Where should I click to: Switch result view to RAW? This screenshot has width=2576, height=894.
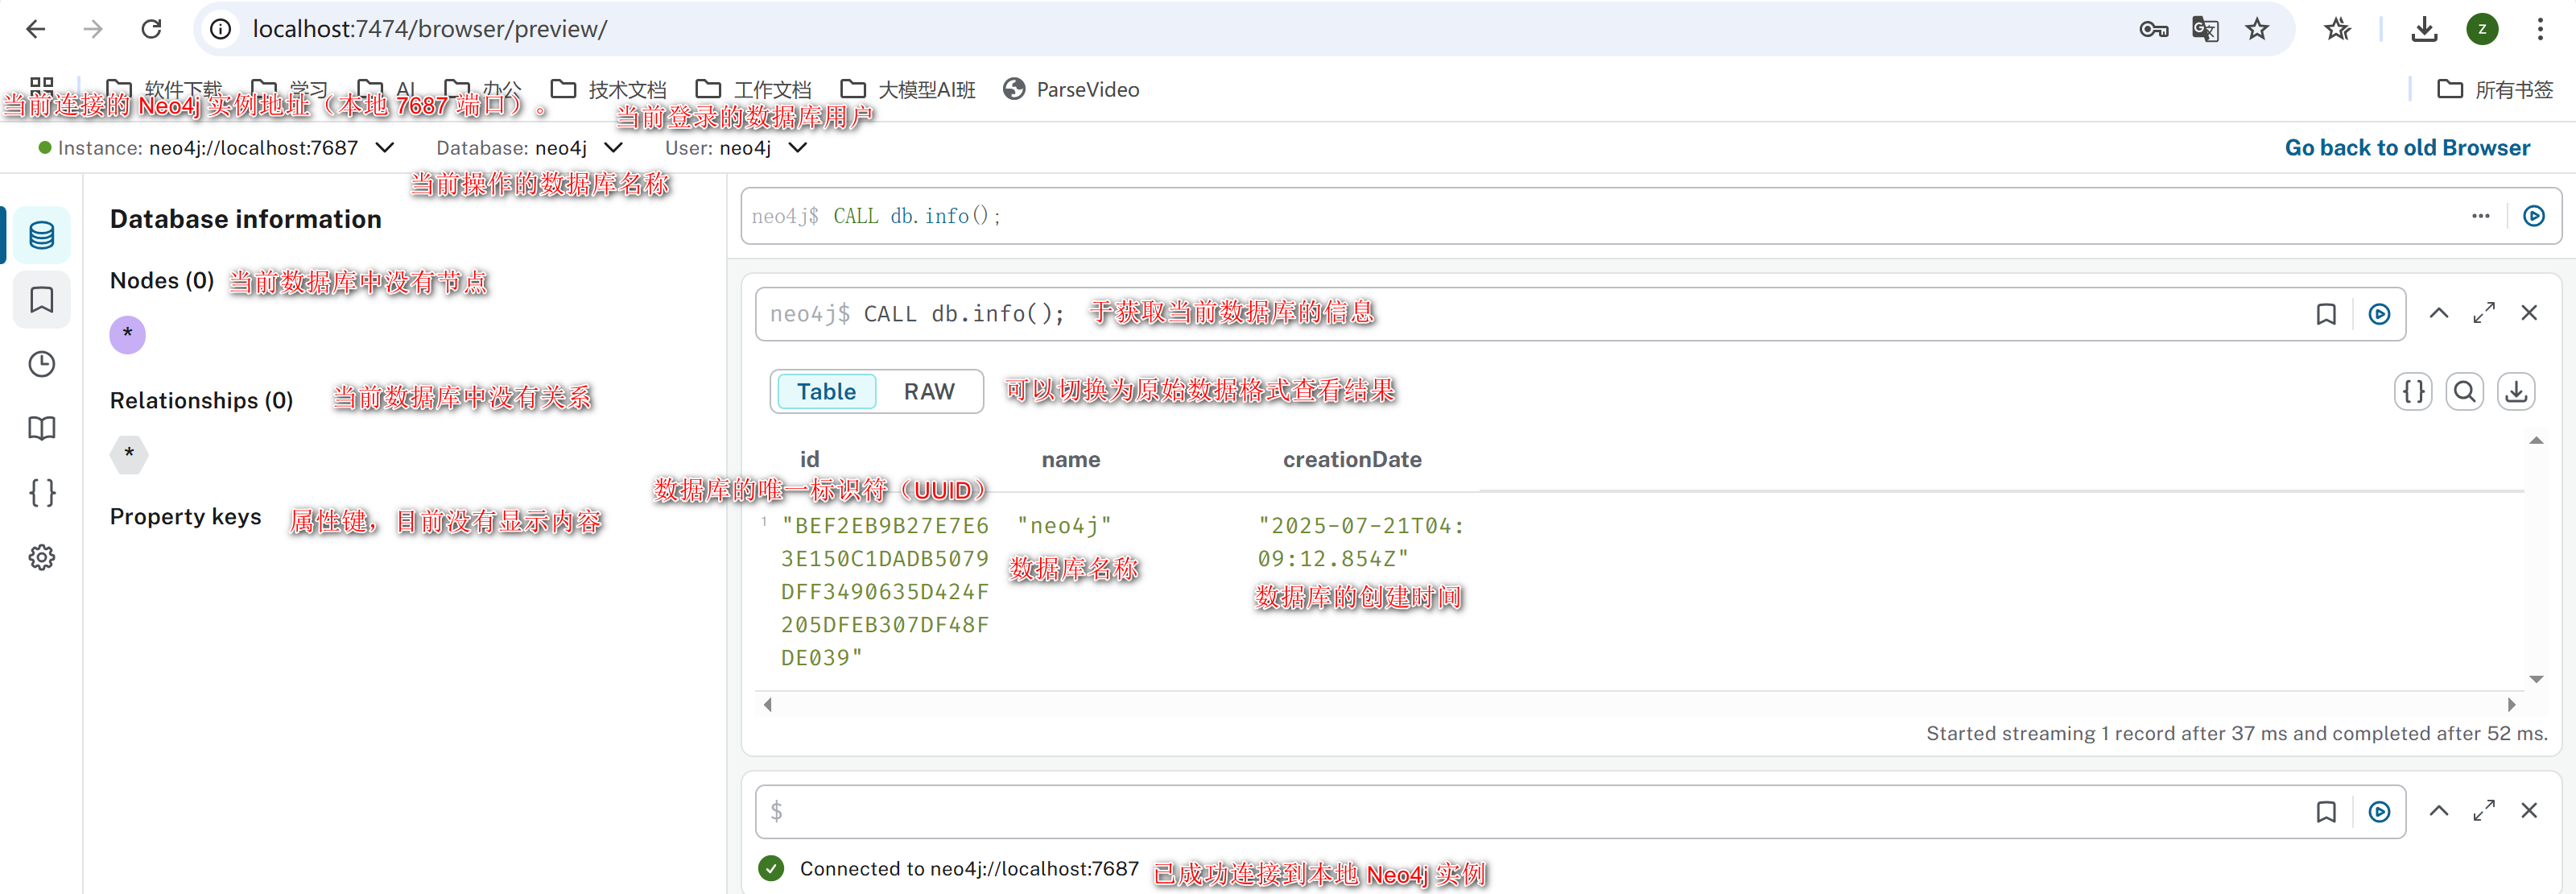[x=929, y=391]
